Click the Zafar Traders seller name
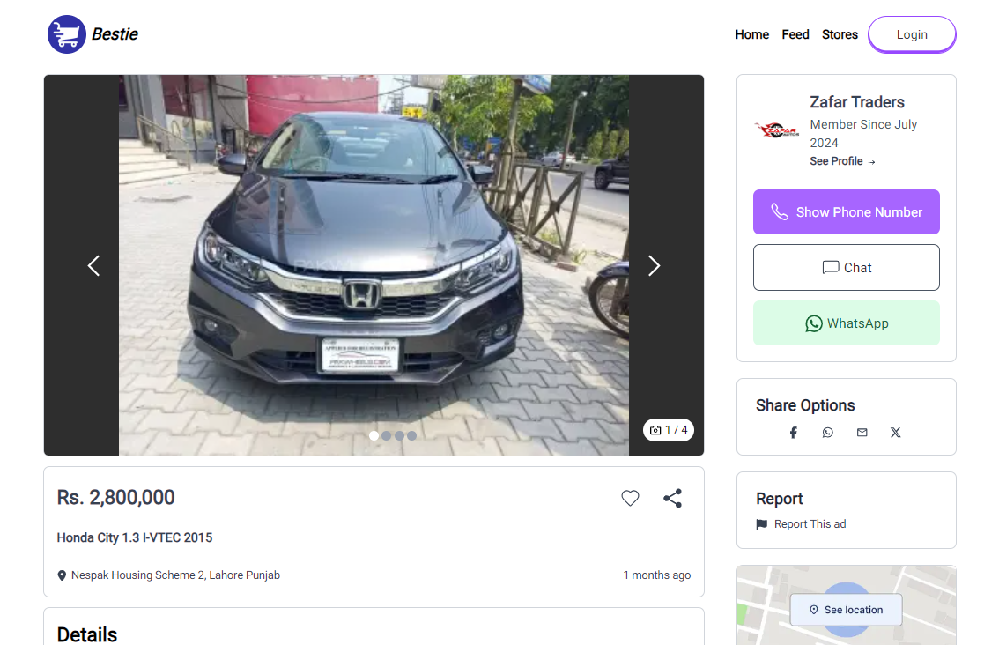This screenshot has width=999, height=645. click(x=857, y=102)
